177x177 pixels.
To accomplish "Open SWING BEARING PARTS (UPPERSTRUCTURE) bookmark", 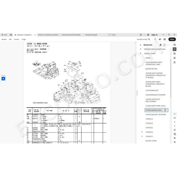I will point(154,63).
